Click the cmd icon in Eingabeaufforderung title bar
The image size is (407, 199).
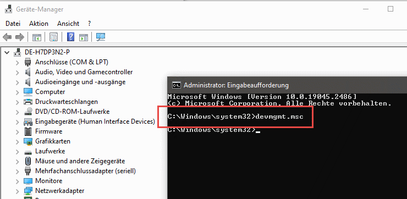(x=177, y=85)
